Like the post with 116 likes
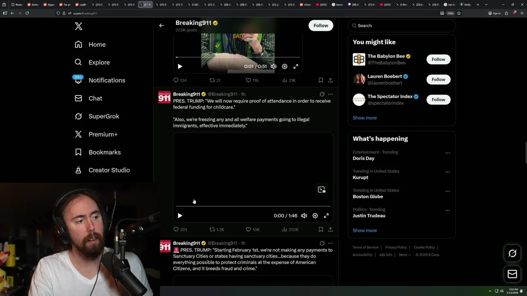Viewport: 527px width, 296px height. click(252, 80)
